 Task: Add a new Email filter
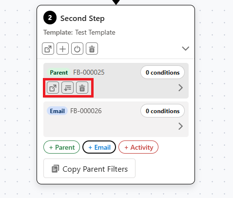point(99,147)
